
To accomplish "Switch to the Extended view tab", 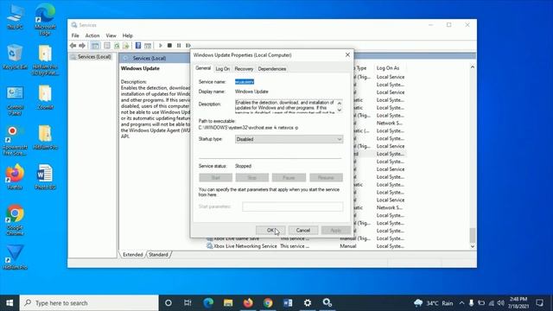I will pos(132,255).
